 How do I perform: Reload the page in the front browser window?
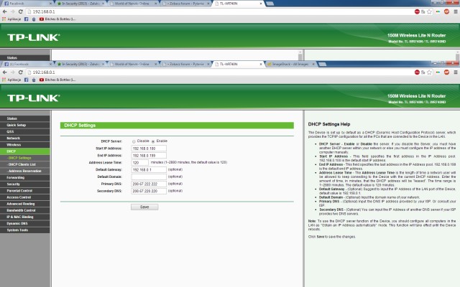[21, 72]
